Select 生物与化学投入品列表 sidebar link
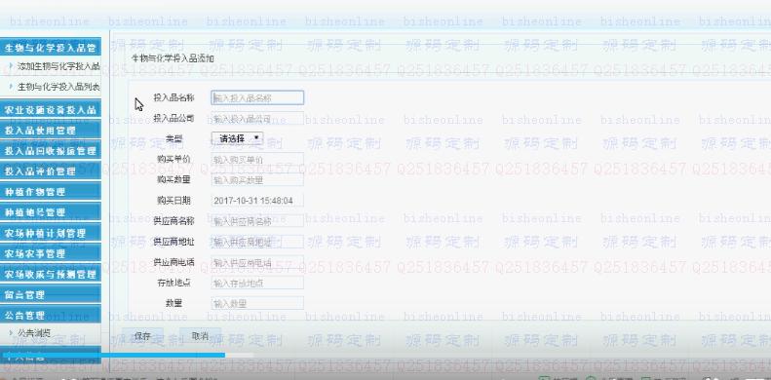The width and height of the screenshot is (771, 380). point(58,87)
